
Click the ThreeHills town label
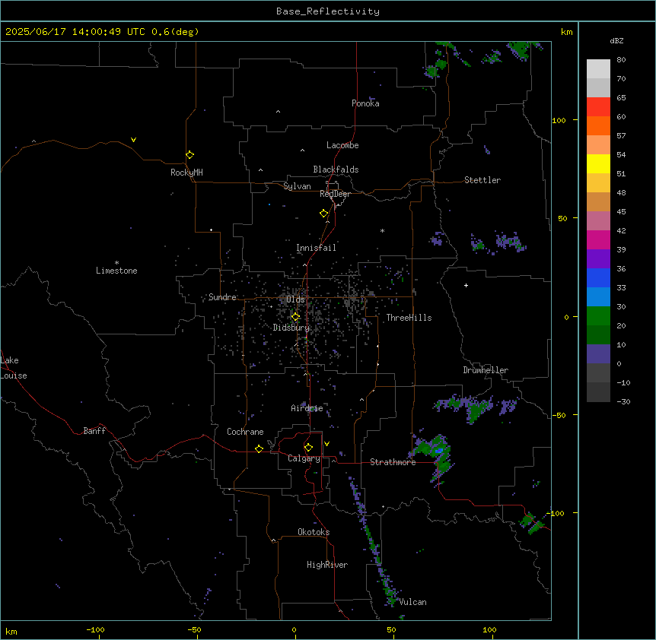[x=409, y=318]
